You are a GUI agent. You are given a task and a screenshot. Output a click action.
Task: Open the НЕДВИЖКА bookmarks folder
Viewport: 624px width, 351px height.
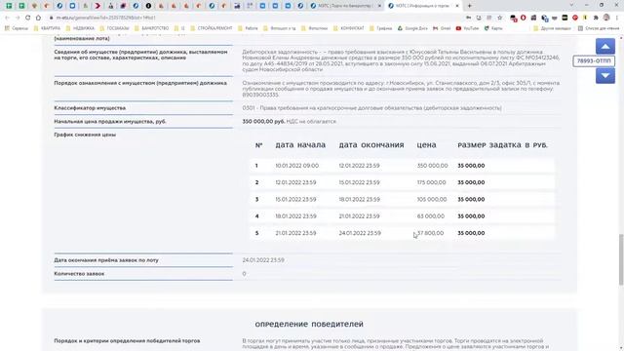coord(80,28)
